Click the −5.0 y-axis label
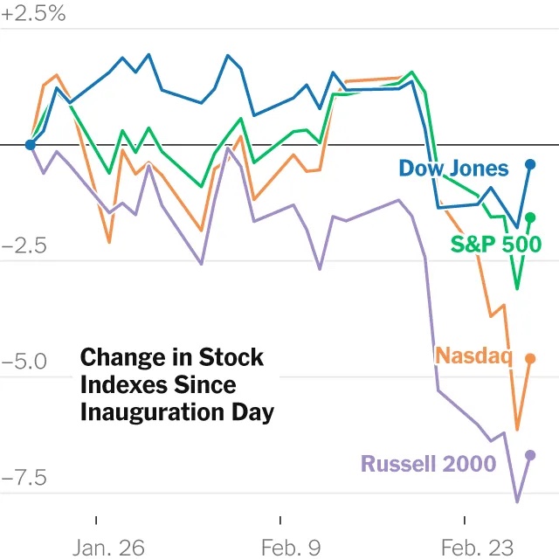 [x=24, y=362]
